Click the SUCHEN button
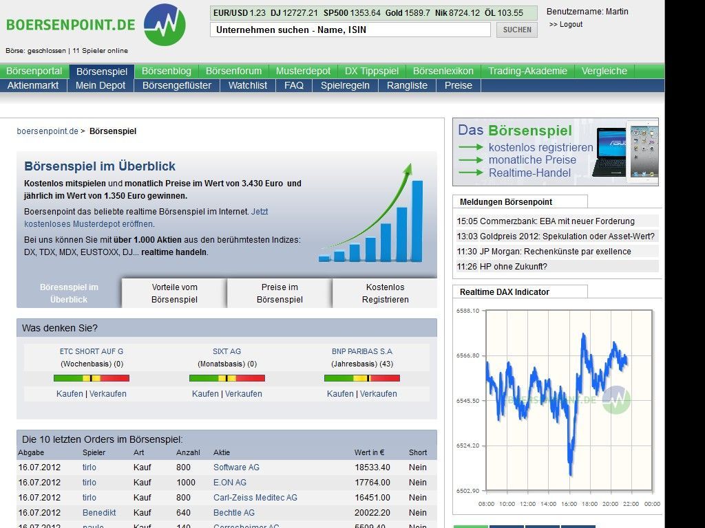 (517, 30)
